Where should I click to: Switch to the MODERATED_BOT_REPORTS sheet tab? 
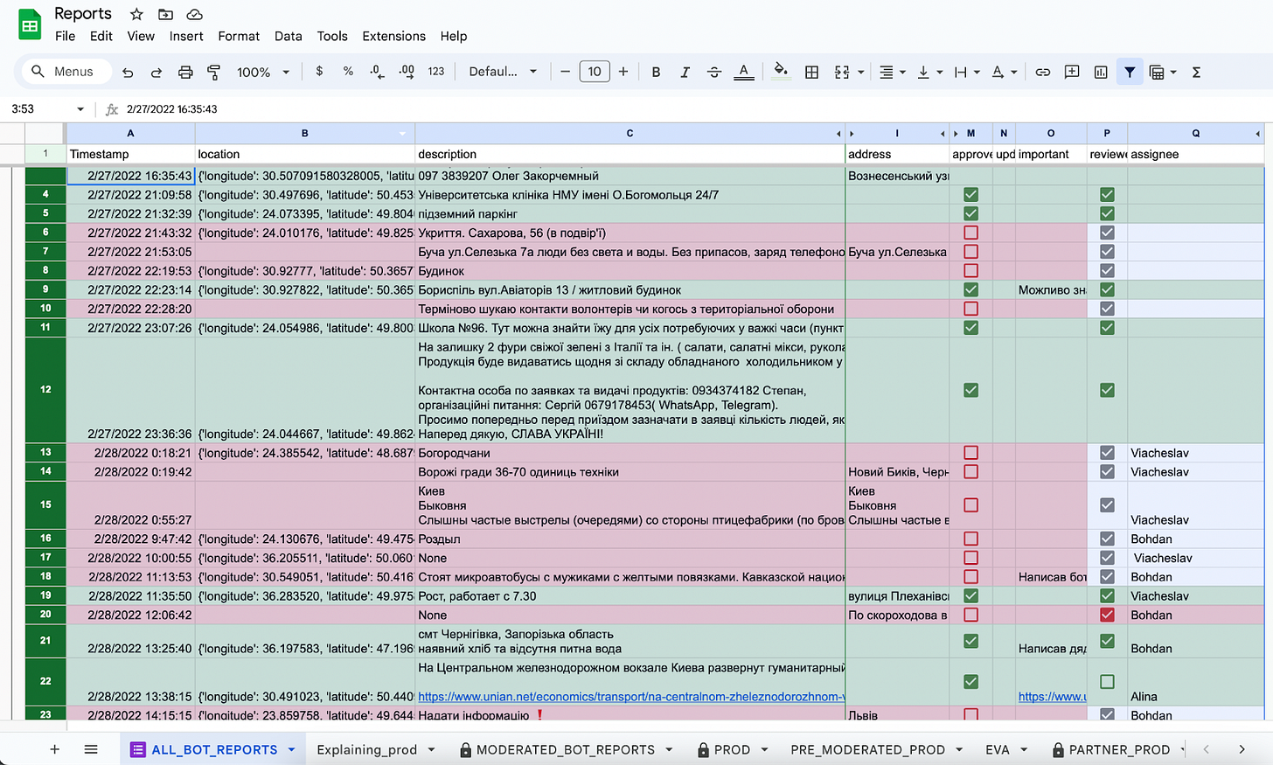[x=565, y=749]
